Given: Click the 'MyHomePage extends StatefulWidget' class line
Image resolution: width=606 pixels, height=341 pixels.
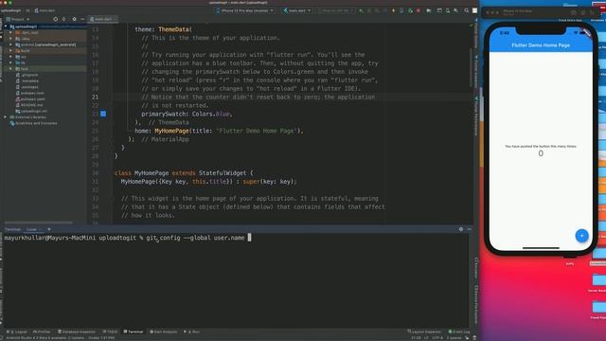Looking at the screenshot, I should click(184, 173).
